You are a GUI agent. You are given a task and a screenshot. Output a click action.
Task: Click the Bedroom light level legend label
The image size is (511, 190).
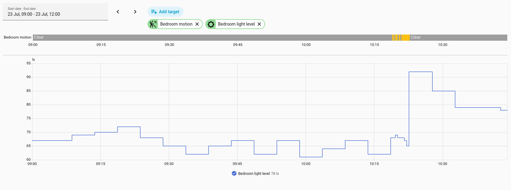254,174
